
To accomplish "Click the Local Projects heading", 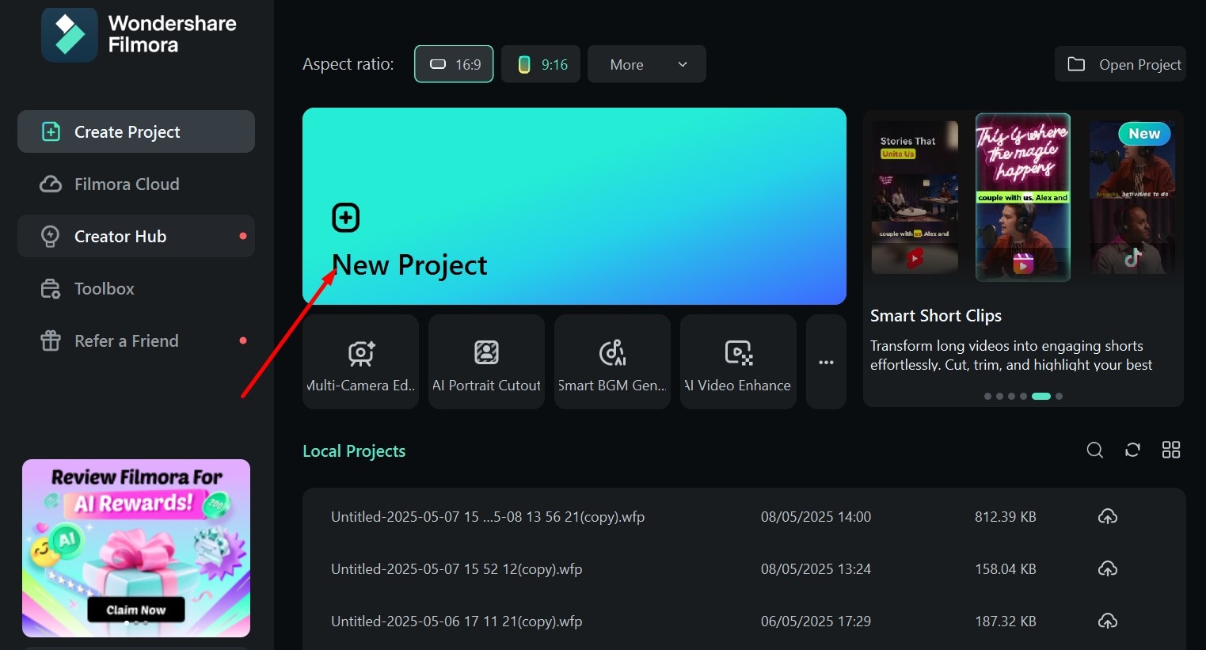I will 354,451.
